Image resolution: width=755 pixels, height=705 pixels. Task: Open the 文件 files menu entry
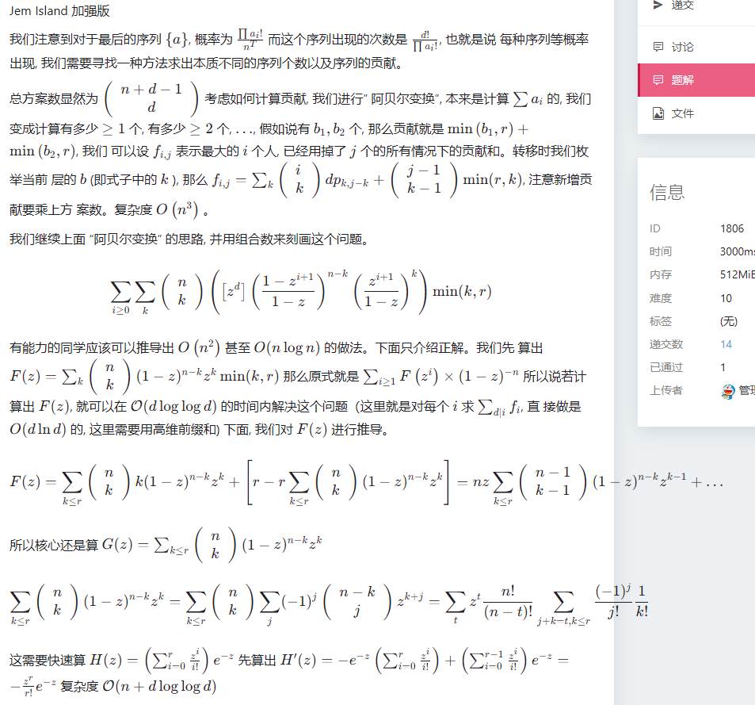tap(696, 113)
